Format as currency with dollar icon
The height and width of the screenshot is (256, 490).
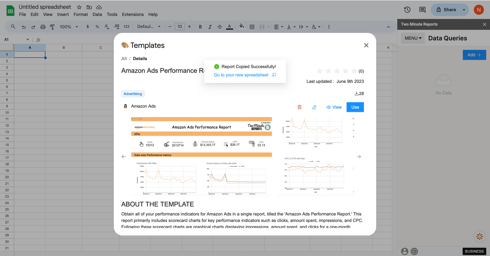[x=88, y=26]
